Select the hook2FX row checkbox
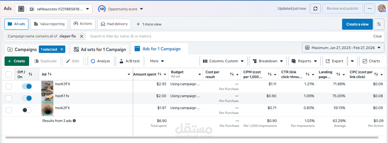 coord(9,110)
